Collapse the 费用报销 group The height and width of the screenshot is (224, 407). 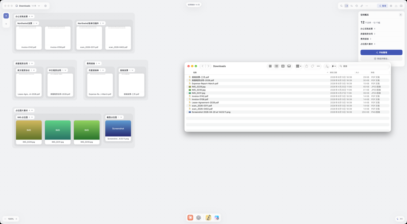click(99, 64)
